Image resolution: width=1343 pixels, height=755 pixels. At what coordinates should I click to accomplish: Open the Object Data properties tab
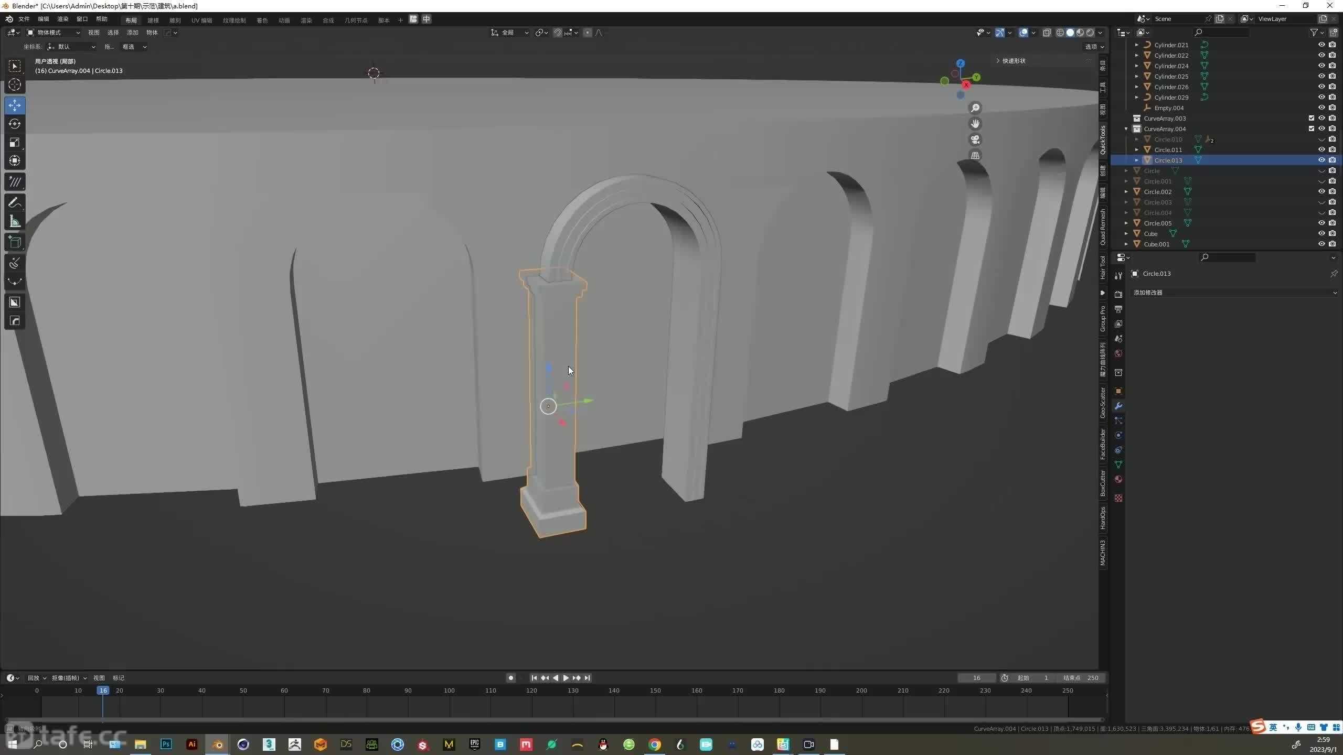[1118, 465]
